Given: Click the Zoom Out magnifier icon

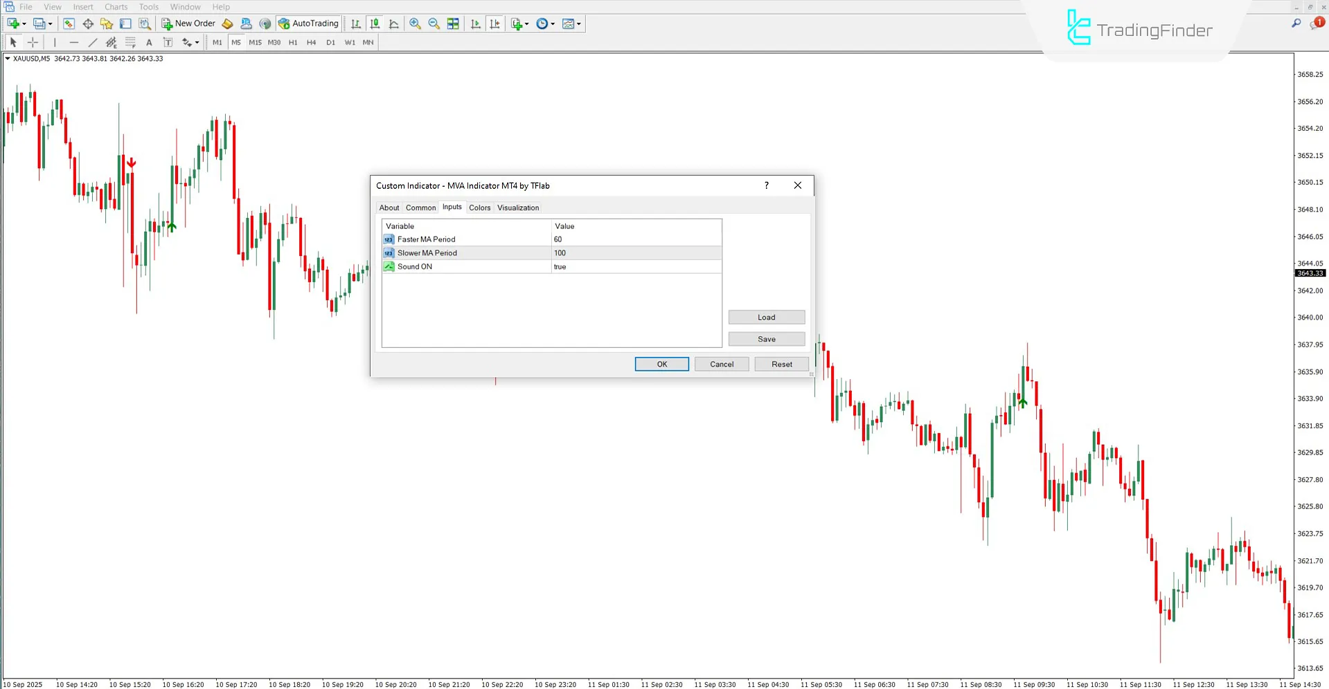Looking at the screenshot, I should tap(434, 24).
